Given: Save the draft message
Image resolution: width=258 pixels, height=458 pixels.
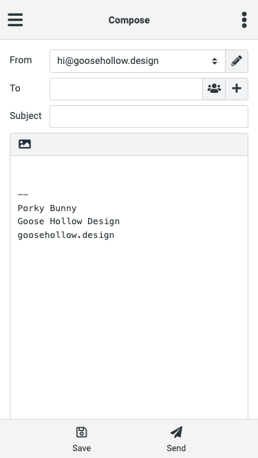Looking at the screenshot, I should [81, 439].
